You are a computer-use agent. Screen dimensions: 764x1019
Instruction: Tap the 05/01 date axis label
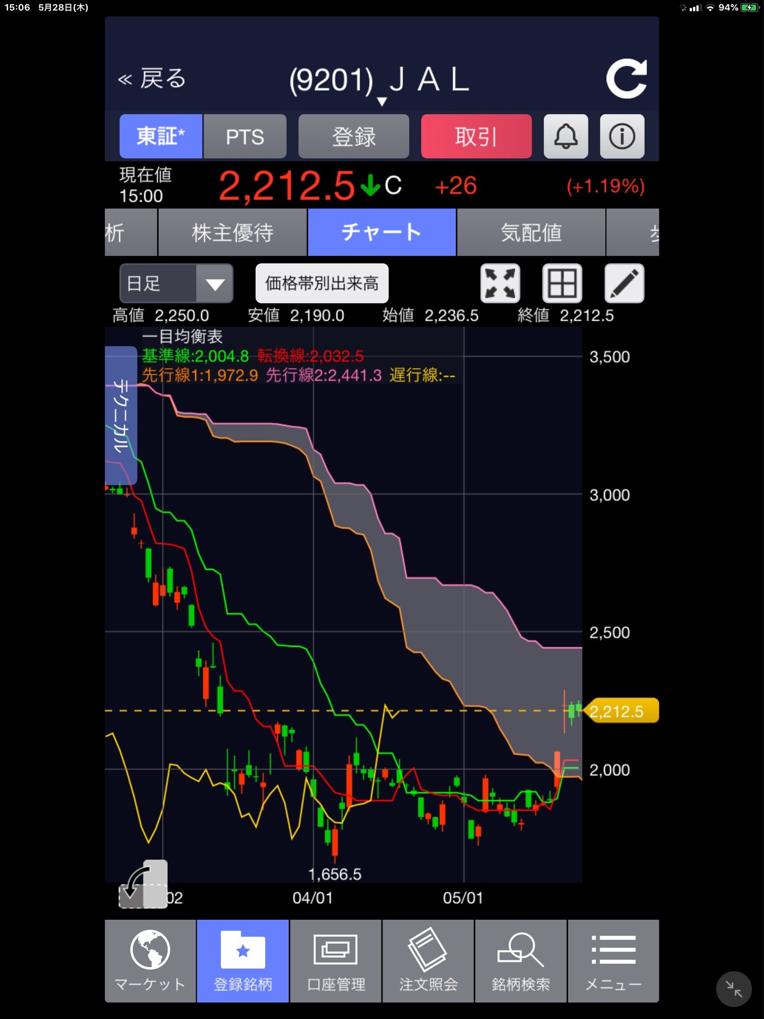click(x=463, y=898)
